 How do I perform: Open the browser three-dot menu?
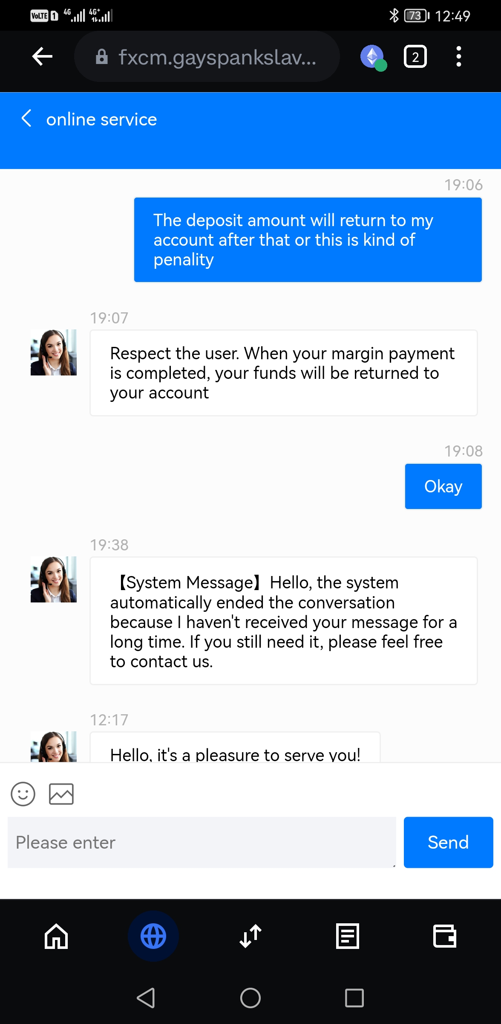pos(458,57)
